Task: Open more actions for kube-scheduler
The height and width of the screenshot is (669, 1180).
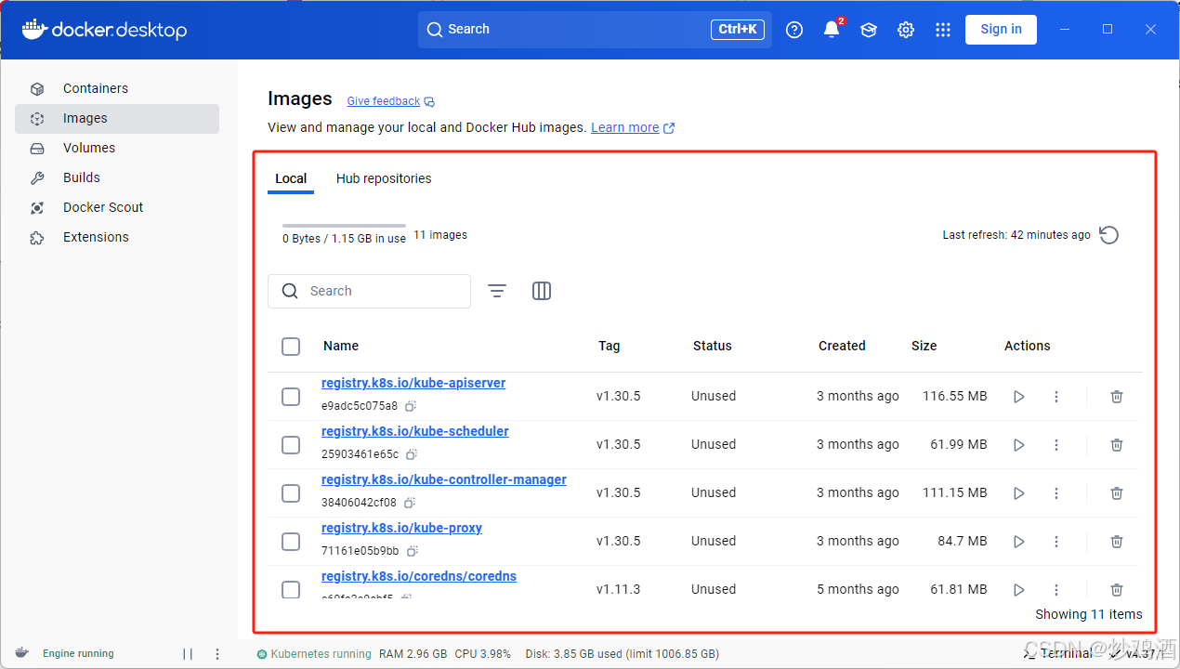Action: click(1056, 445)
